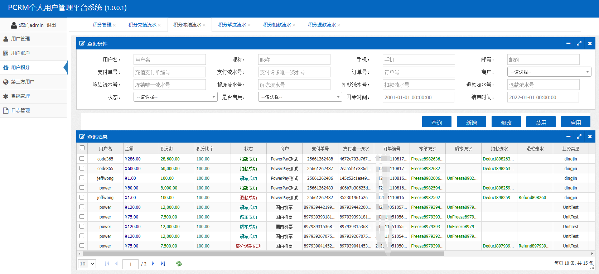599x274 pixels.
Task: Expand the 查询结果 panel to fullscreen
Action: (x=579, y=136)
